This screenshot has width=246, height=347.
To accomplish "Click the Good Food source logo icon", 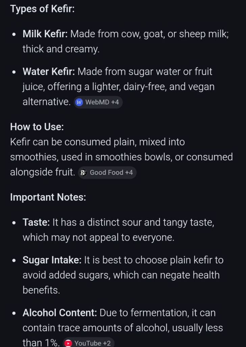I will 83,172.
